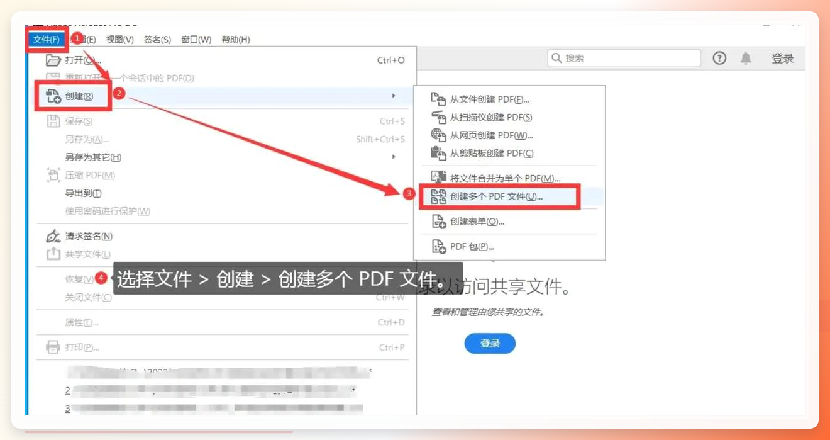
Task: Choose 从扫描仪创建 PDF(S) entry
Action: 491,118
